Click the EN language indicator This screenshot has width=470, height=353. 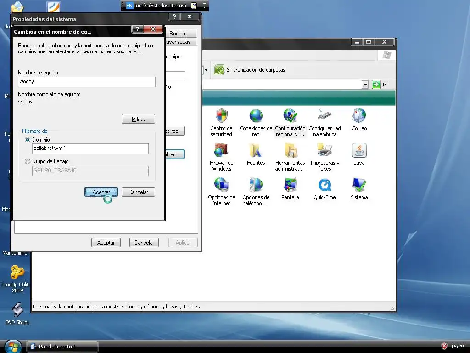tap(129, 6)
